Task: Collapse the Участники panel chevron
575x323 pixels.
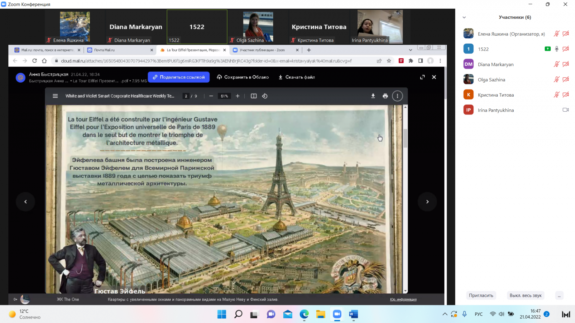Action: tap(464, 17)
